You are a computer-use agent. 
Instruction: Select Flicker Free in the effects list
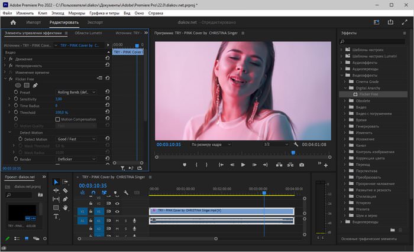coord(368,94)
